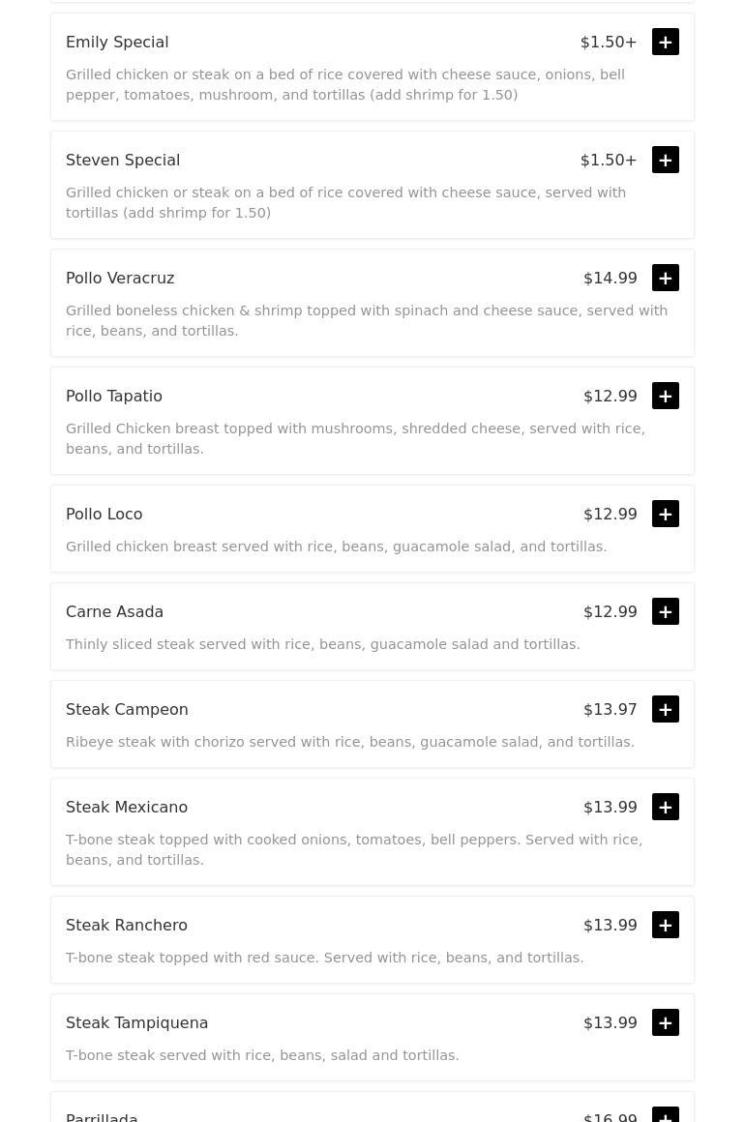This screenshot has width=745, height=1122.
Task: Add Parrillada using the plus button
Action: [666, 1115]
